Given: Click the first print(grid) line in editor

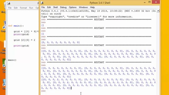Looking at the screenshot, I should 21,34.
